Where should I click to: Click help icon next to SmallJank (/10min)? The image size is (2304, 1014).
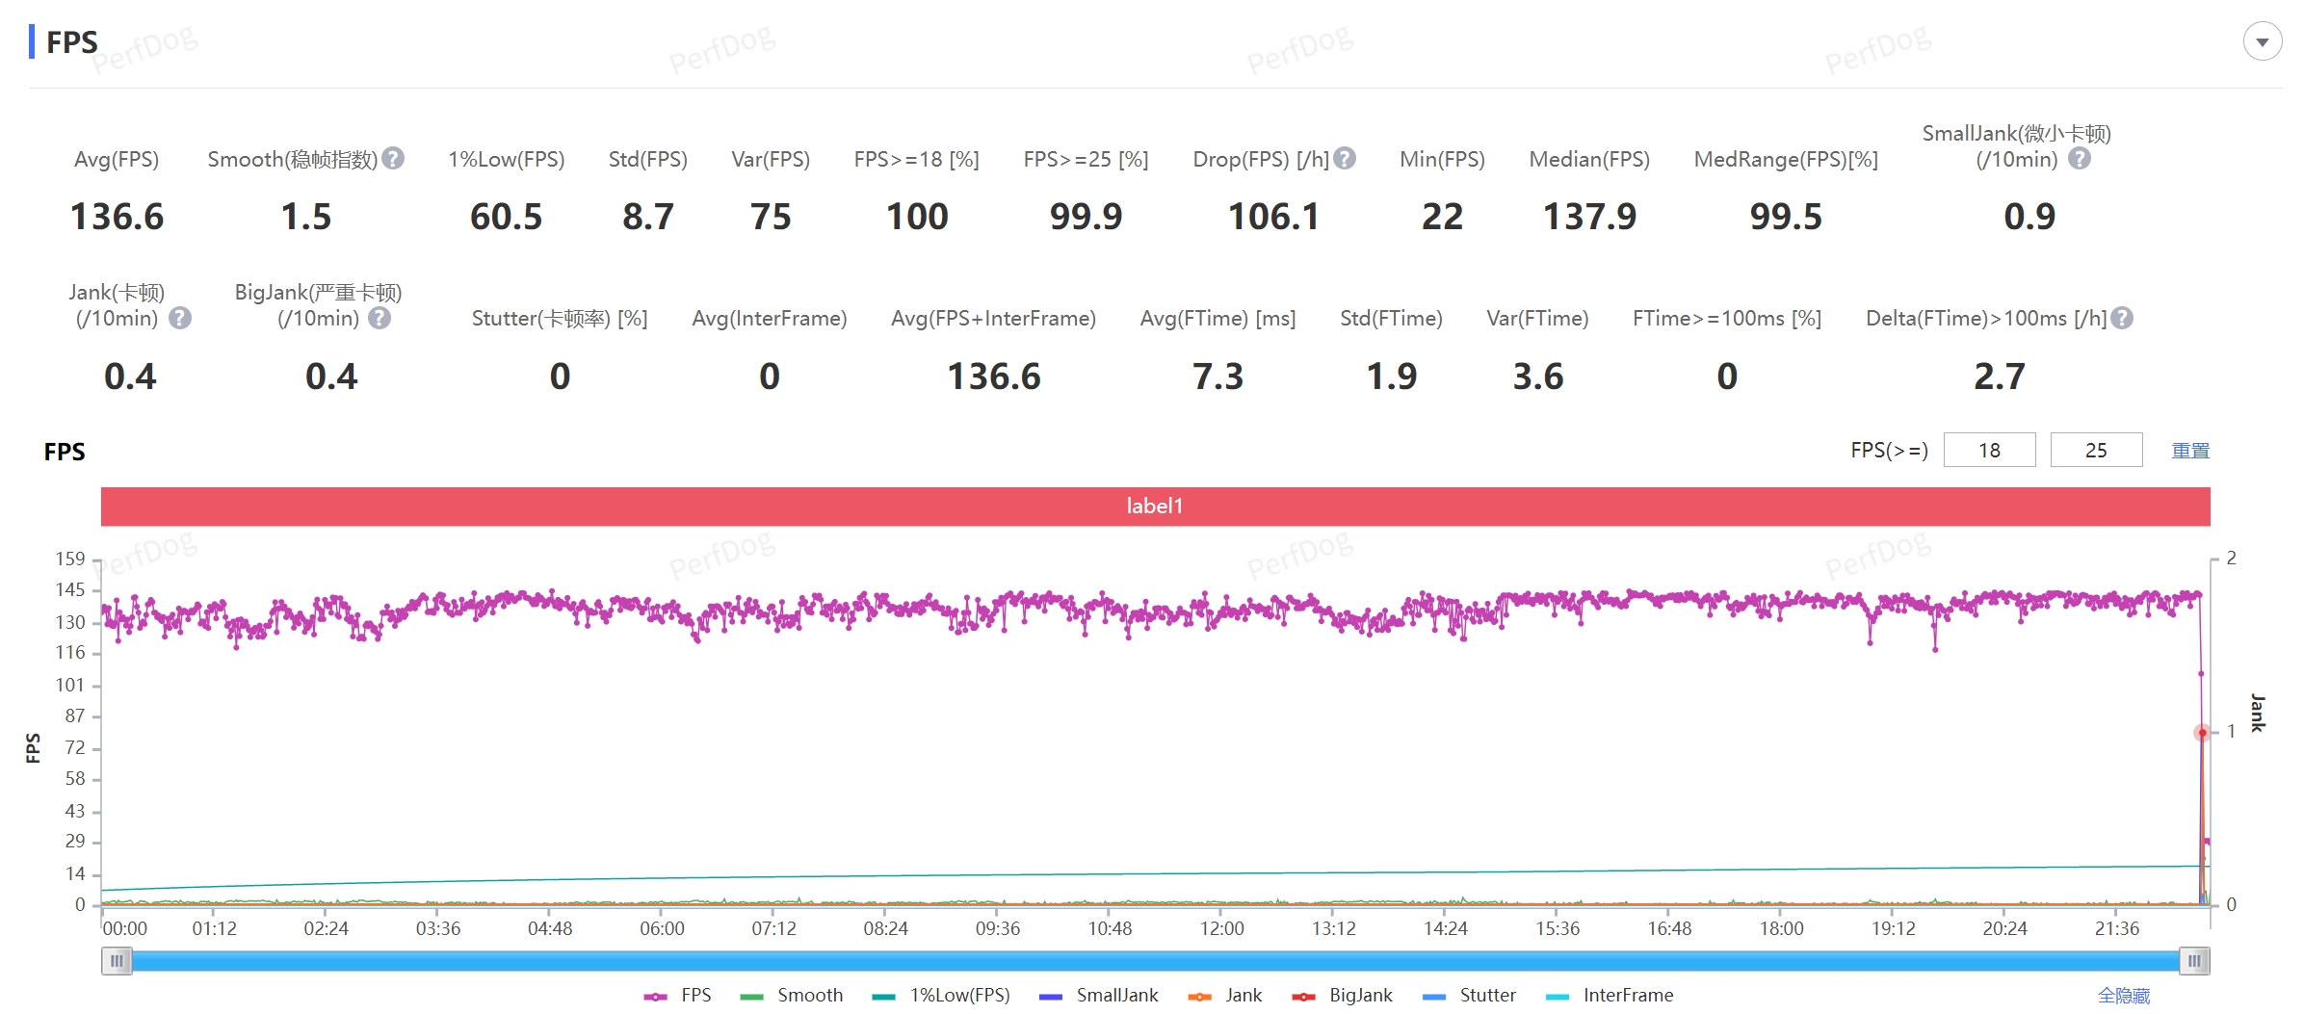click(2080, 159)
